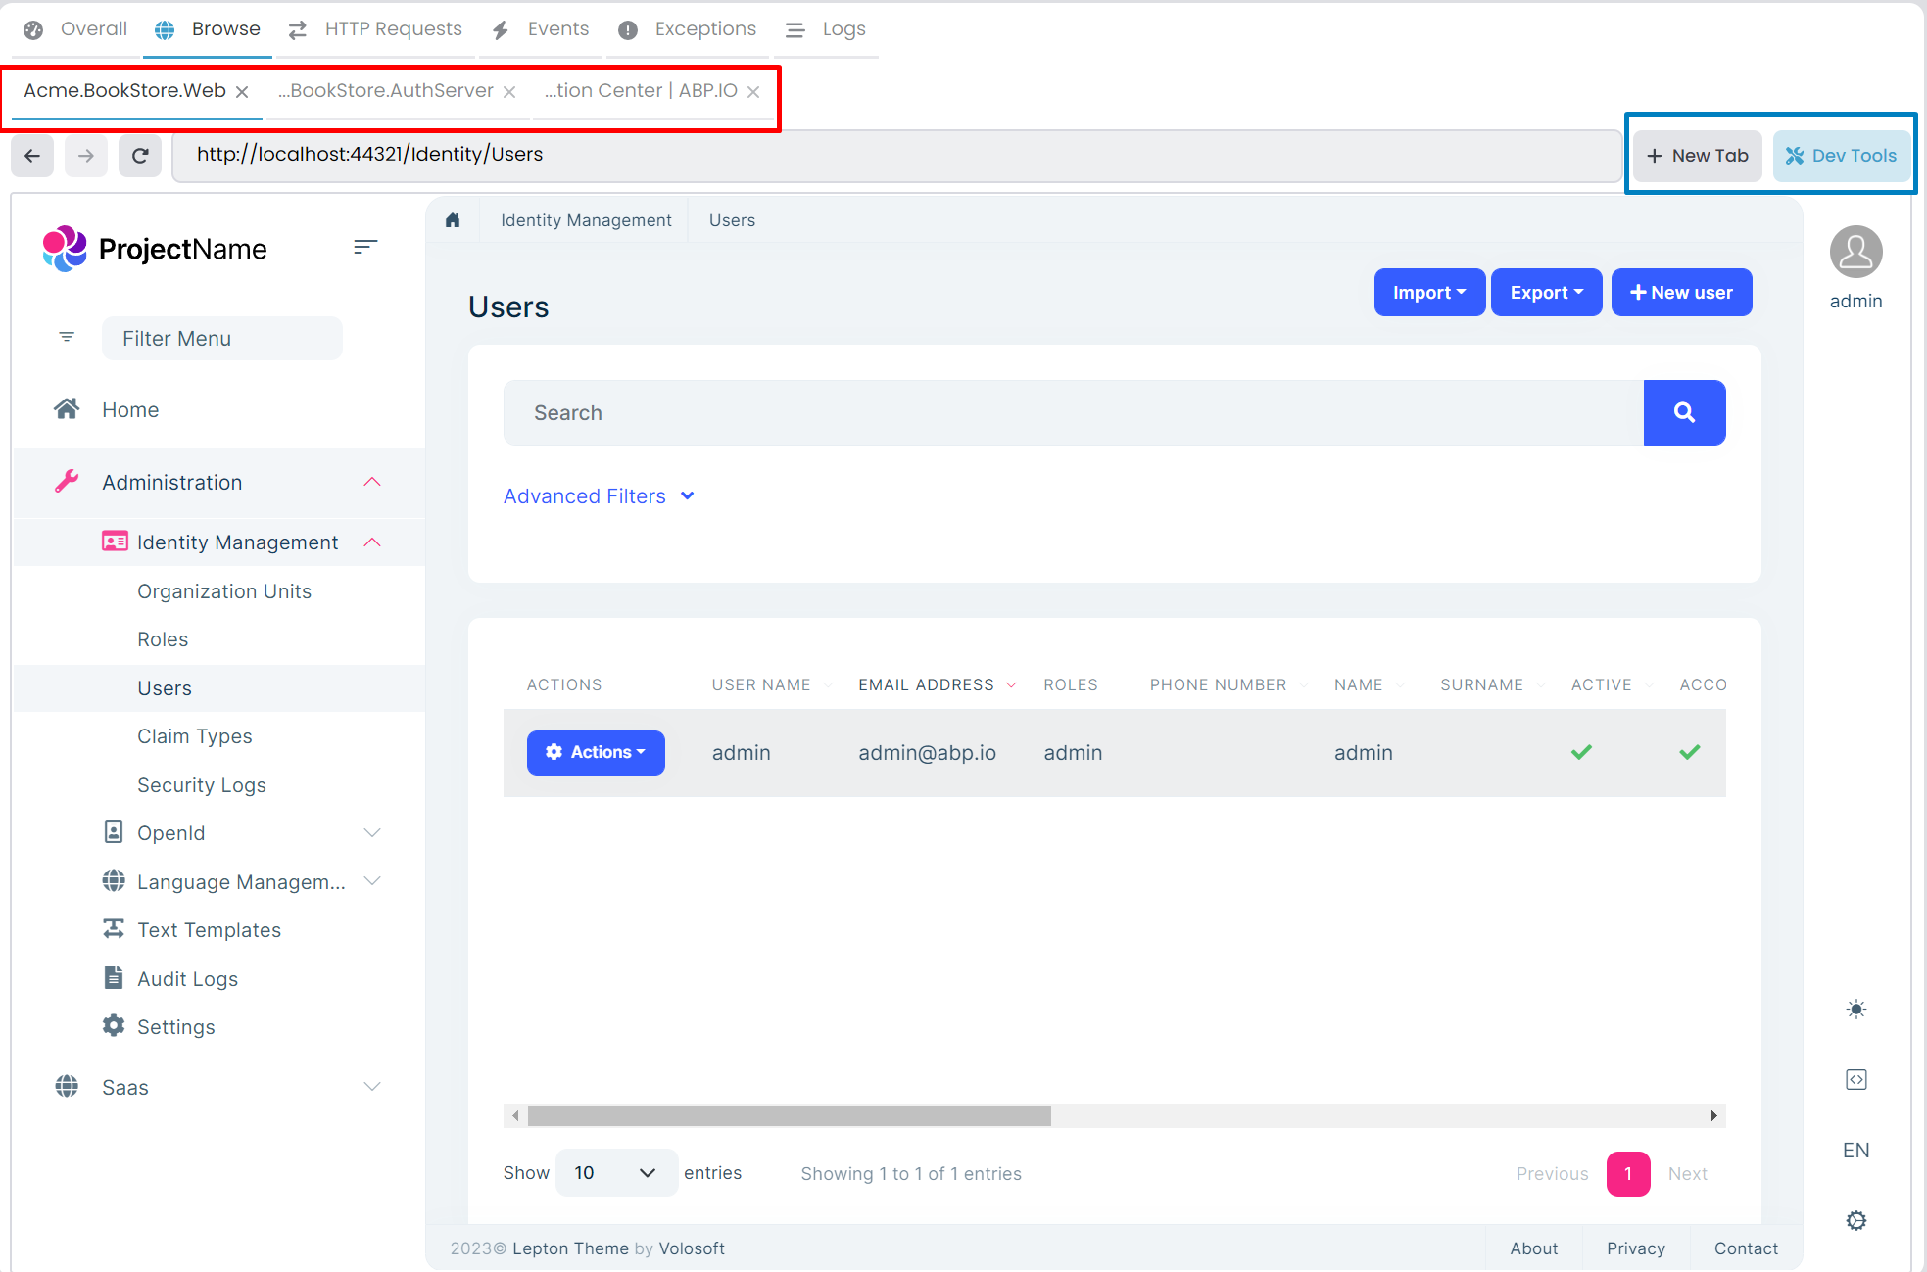Click the Search input field
The height and width of the screenshot is (1272, 1927).
coord(1073,412)
